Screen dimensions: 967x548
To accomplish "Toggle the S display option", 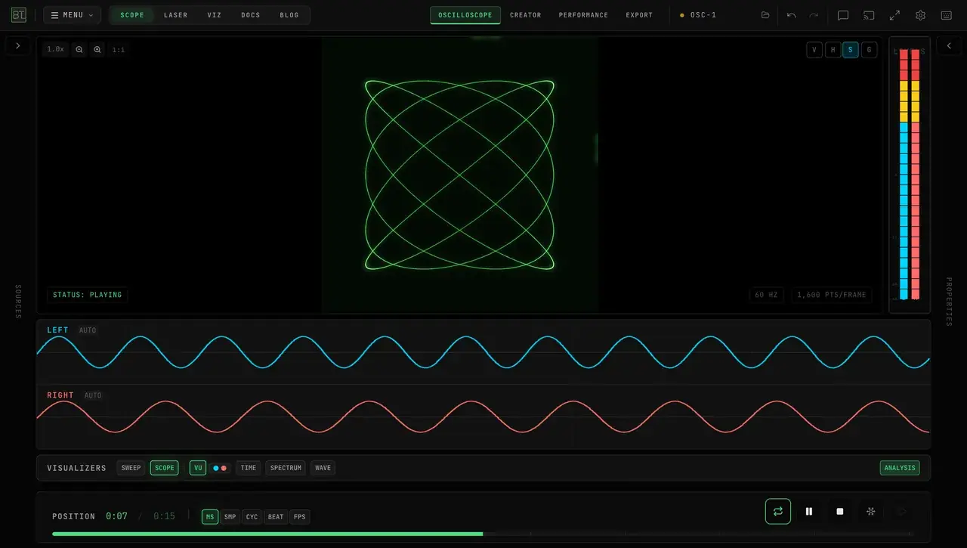I will (x=851, y=50).
